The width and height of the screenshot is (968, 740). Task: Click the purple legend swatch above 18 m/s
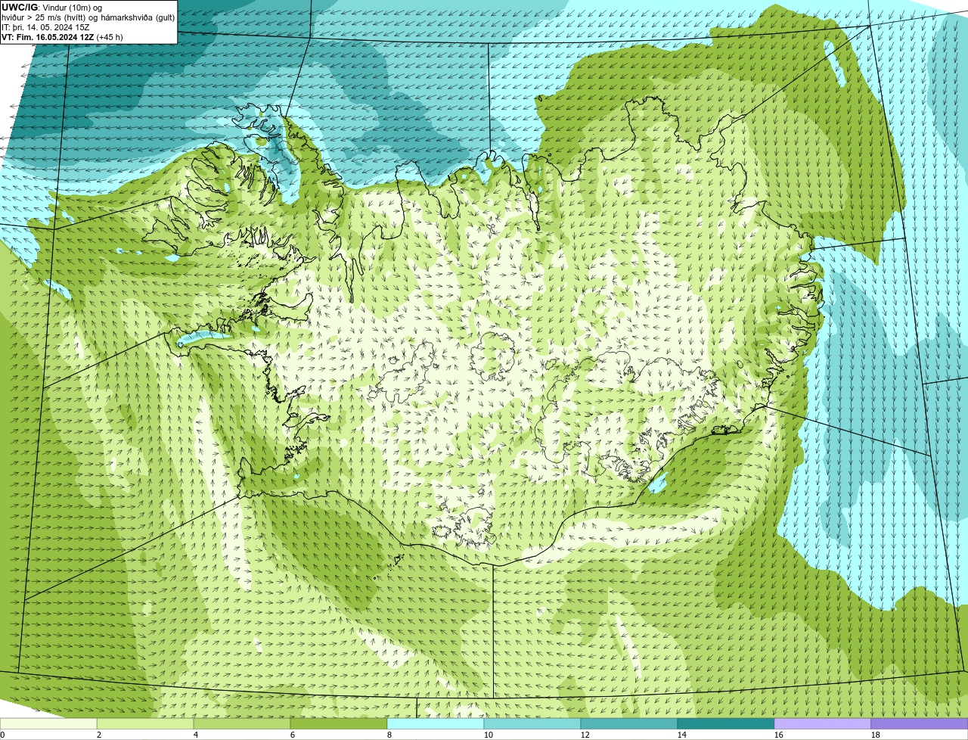(920, 723)
